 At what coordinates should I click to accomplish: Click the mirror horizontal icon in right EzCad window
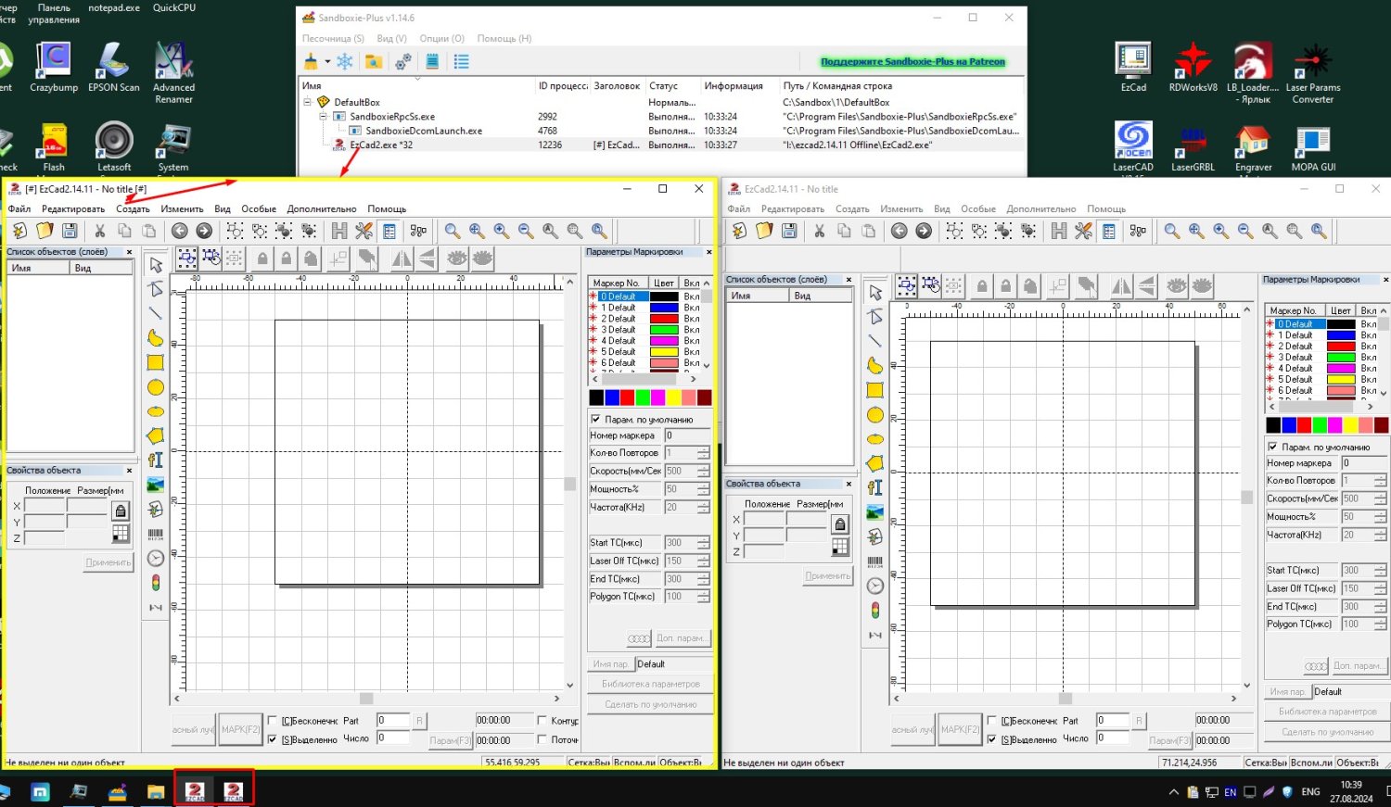(x=1121, y=286)
